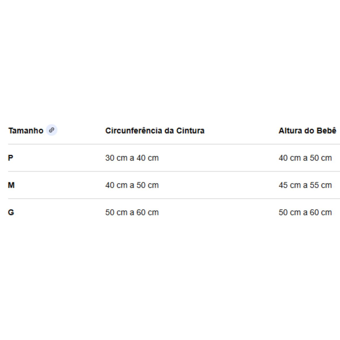Click the size M row label

coord(11,185)
